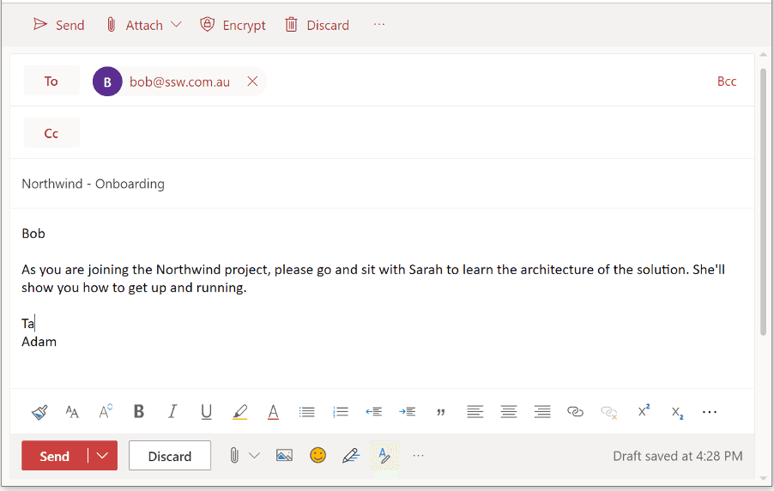The width and height of the screenshot is (774, 491).
Task: Insert a numbered list
Action: pyautogui.click(x=341, y=412)
